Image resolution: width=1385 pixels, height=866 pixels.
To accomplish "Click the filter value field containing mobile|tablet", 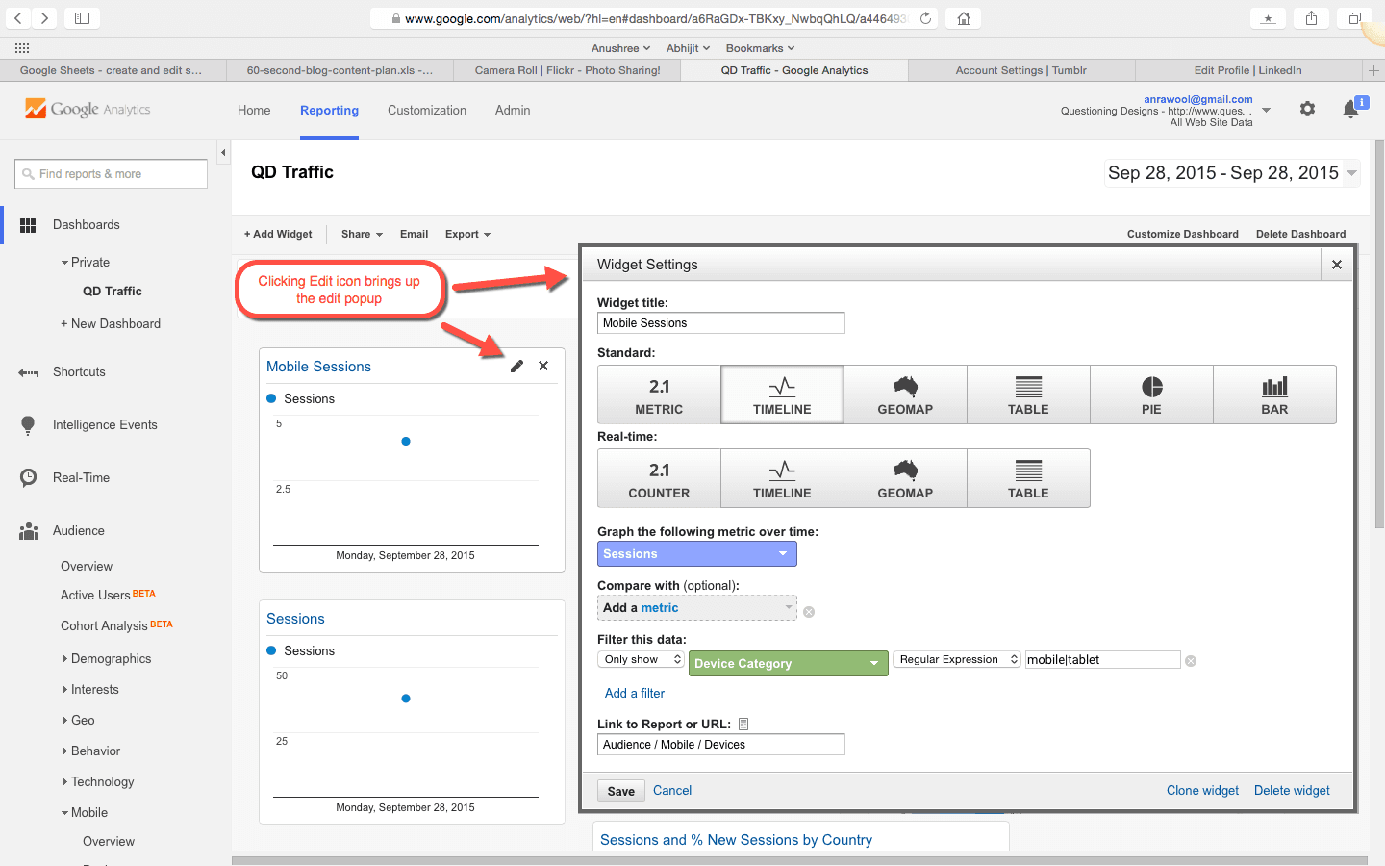I will click(1102, 660).
